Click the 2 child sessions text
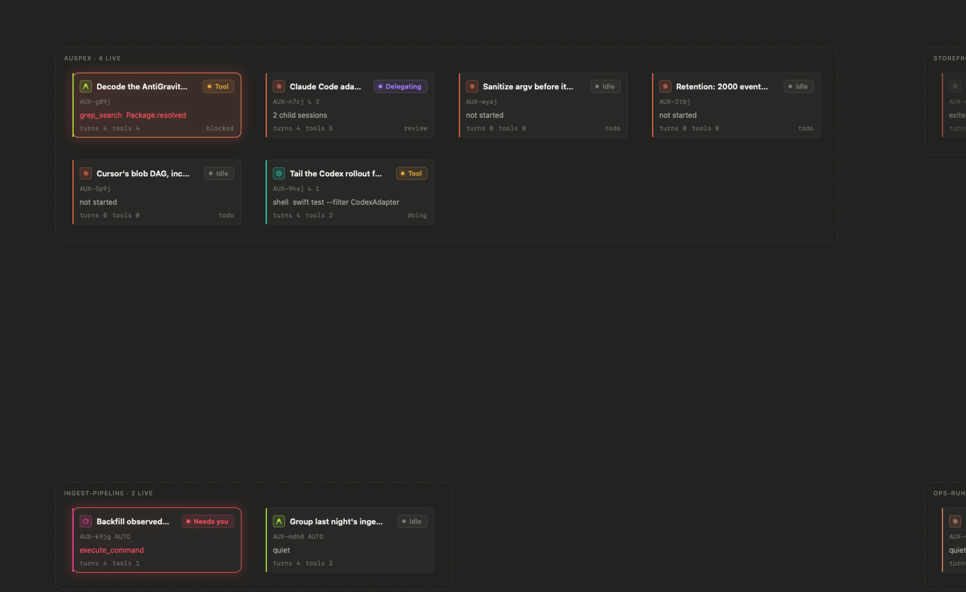Screen dimensions: 966x592 point(300,115)
